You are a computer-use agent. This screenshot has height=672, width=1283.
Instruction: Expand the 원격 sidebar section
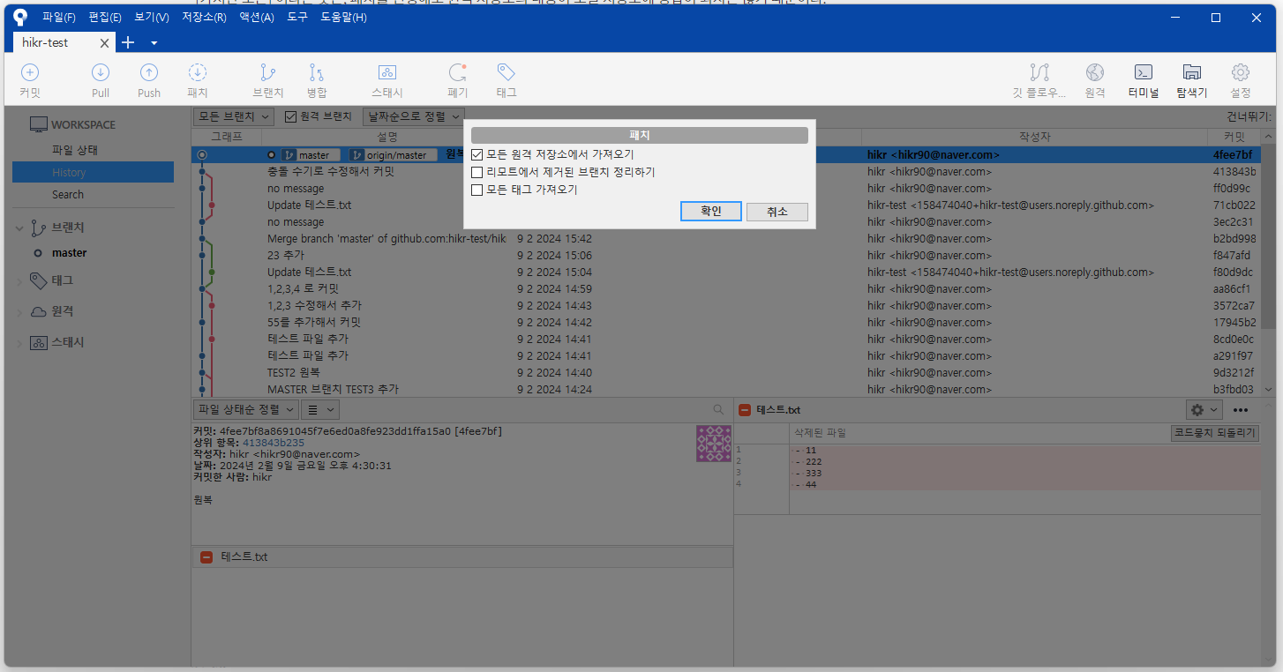coord(19,312)
